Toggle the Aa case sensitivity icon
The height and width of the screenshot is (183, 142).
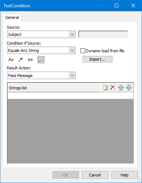pos(11,60)
